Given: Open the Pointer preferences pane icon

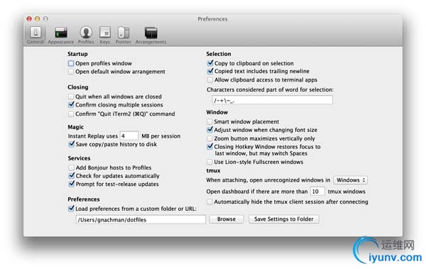Looking at the screenshot, I should tap(124, 35).
